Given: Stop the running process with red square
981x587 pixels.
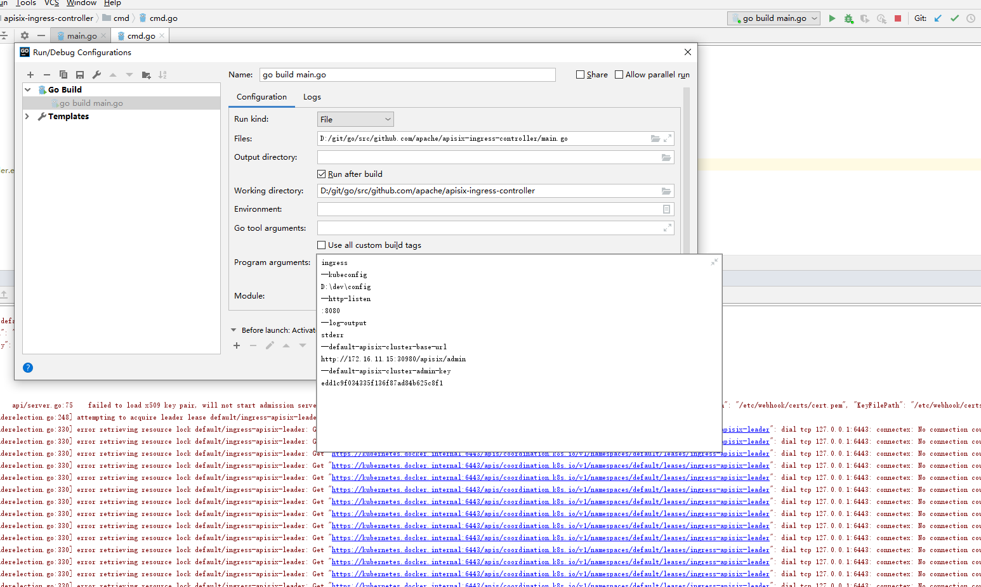Looking at the screenshot, I should pyautogui.click(x=898, y=18).
